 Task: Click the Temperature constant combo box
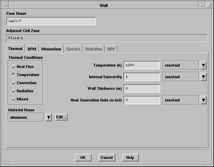pos(181,65)
